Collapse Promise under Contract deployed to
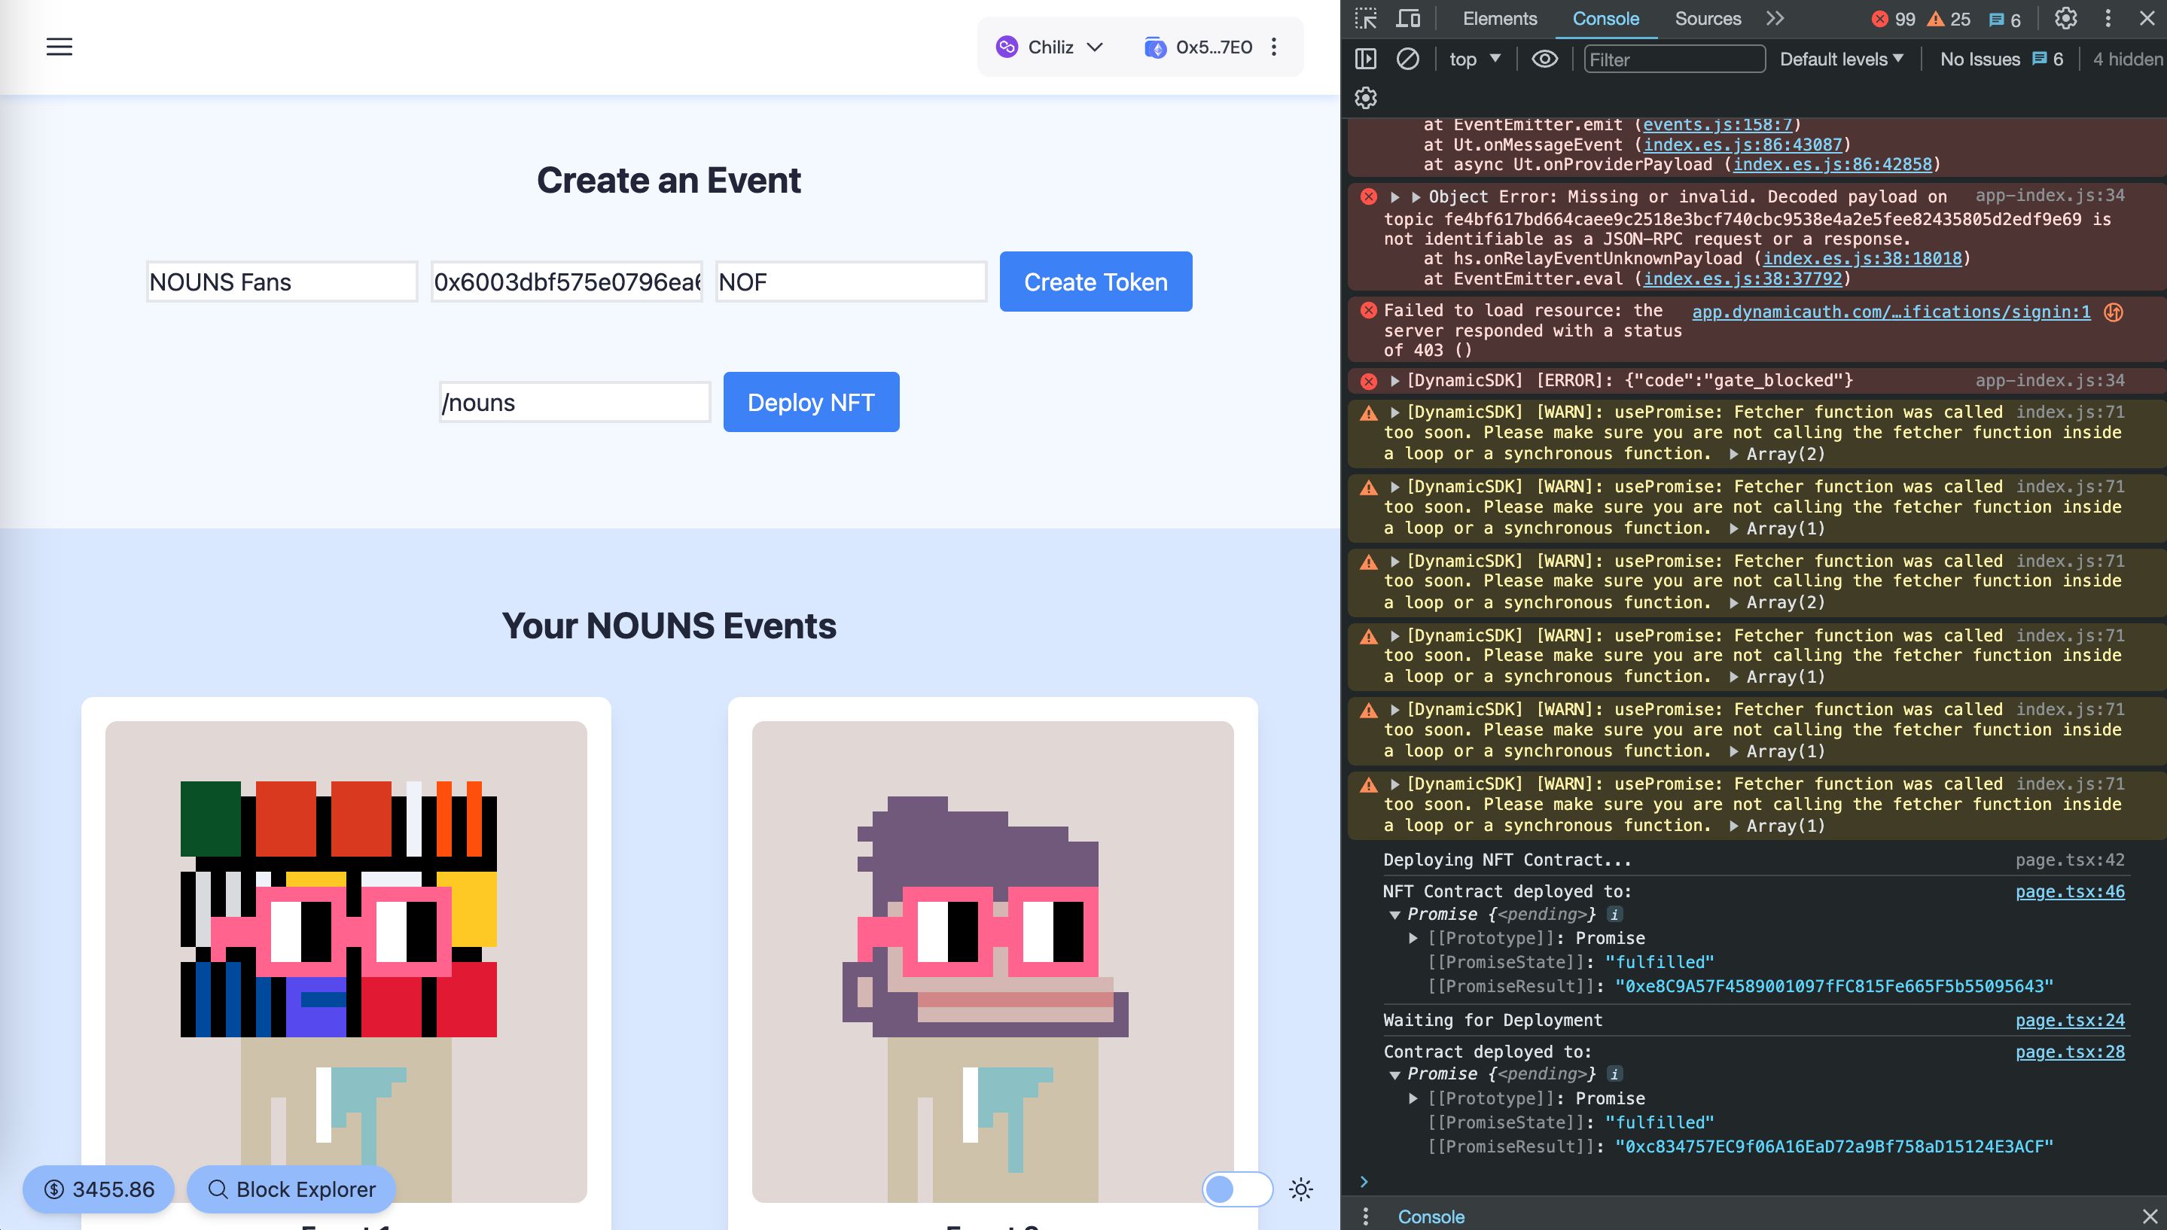 coord(1394,1076)
